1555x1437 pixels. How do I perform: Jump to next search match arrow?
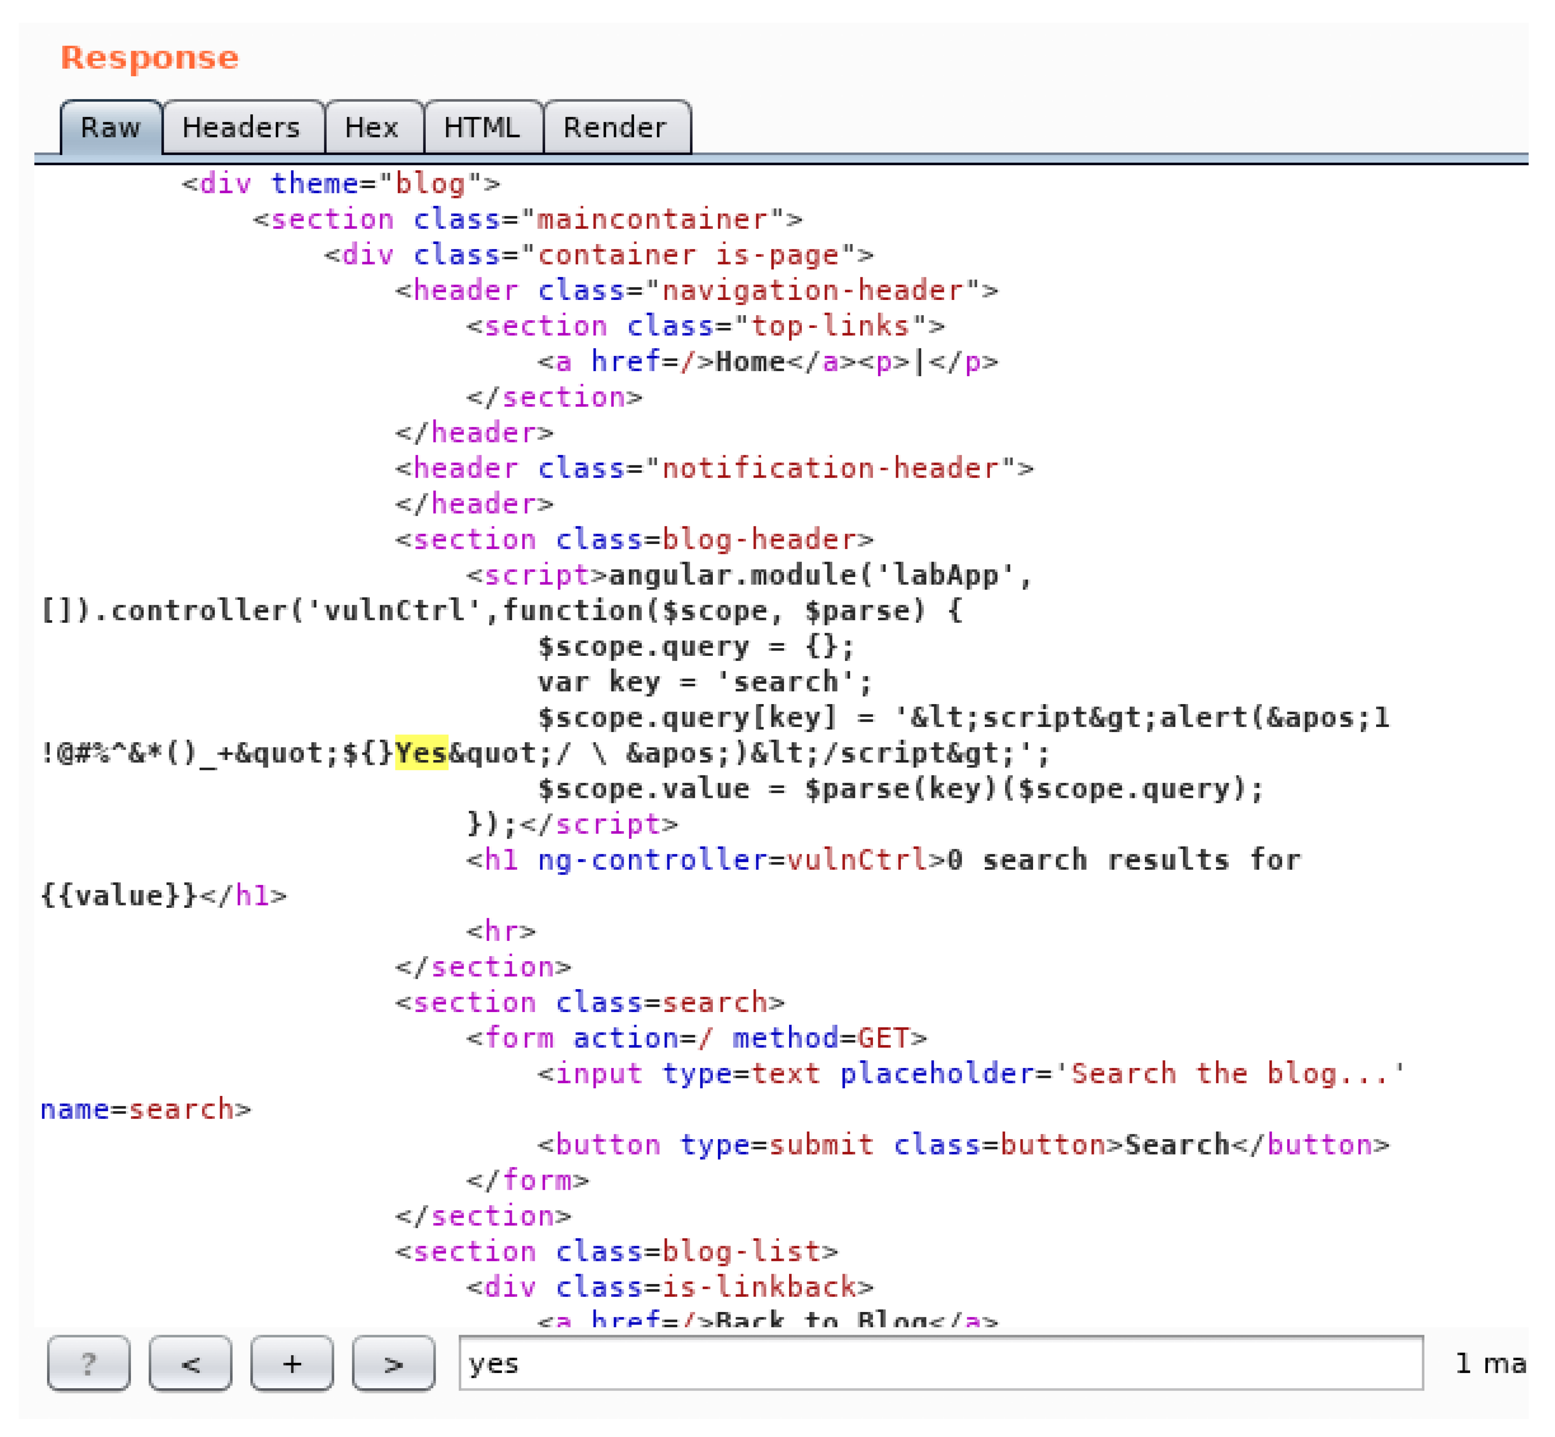point(393,1363)
